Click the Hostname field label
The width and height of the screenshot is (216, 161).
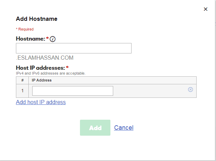[30, 39]
